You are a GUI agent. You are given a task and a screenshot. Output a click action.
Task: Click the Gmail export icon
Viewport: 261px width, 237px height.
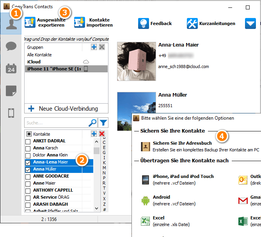[243, 201]
